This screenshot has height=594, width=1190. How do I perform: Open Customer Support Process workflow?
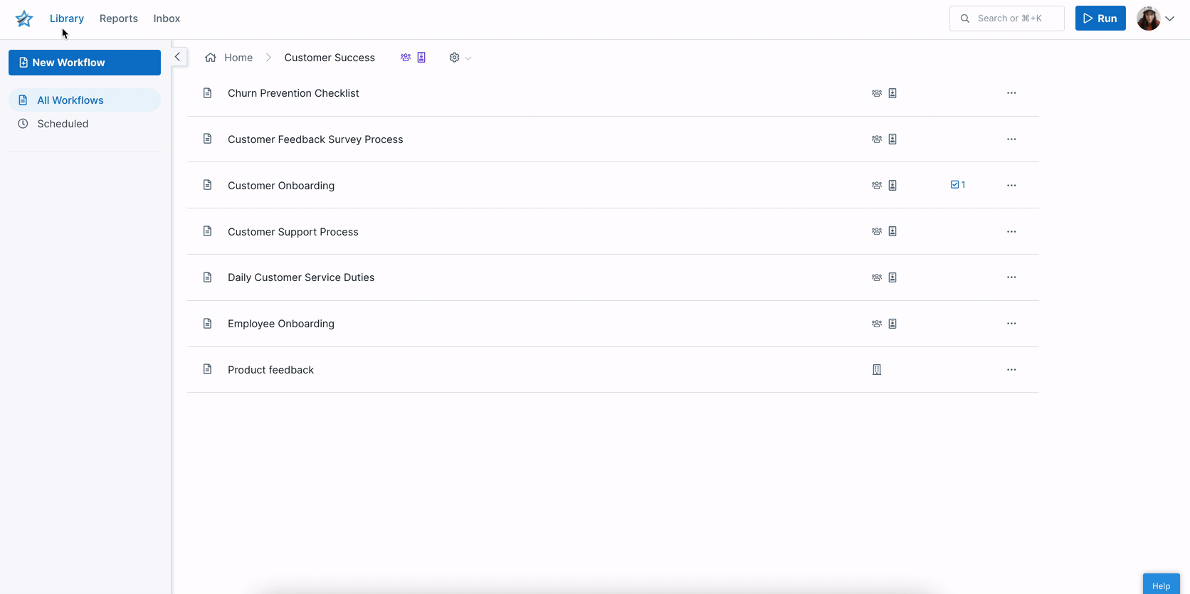(x=293, y=232)
